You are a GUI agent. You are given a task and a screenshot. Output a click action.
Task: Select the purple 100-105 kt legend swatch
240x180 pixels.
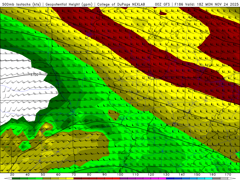[124, 178]
